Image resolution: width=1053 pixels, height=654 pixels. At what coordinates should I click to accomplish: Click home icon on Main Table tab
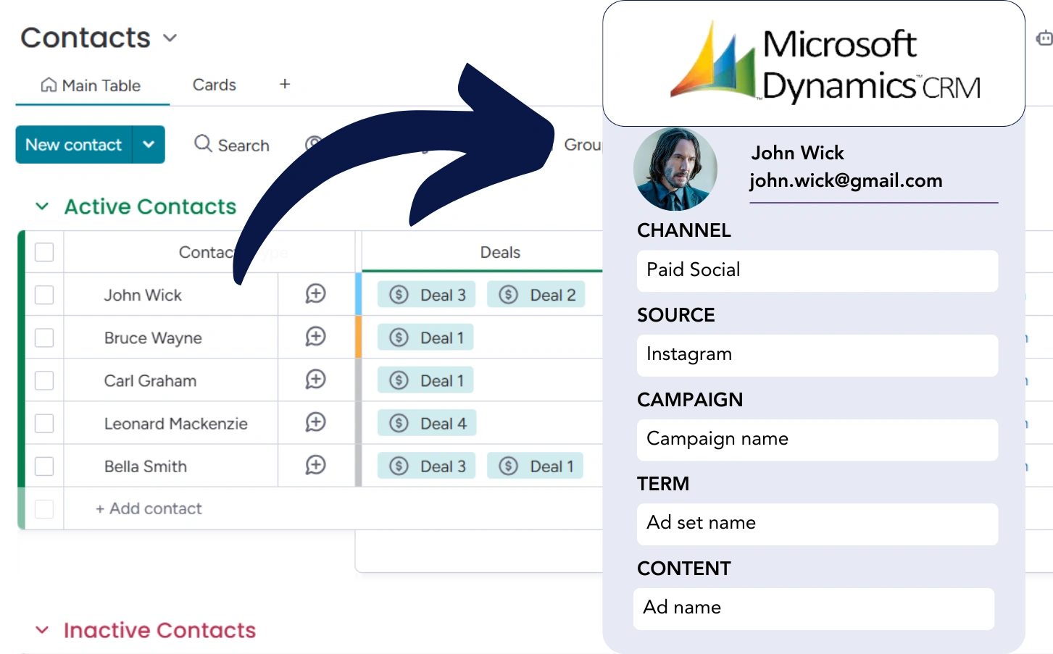[49, 85]
